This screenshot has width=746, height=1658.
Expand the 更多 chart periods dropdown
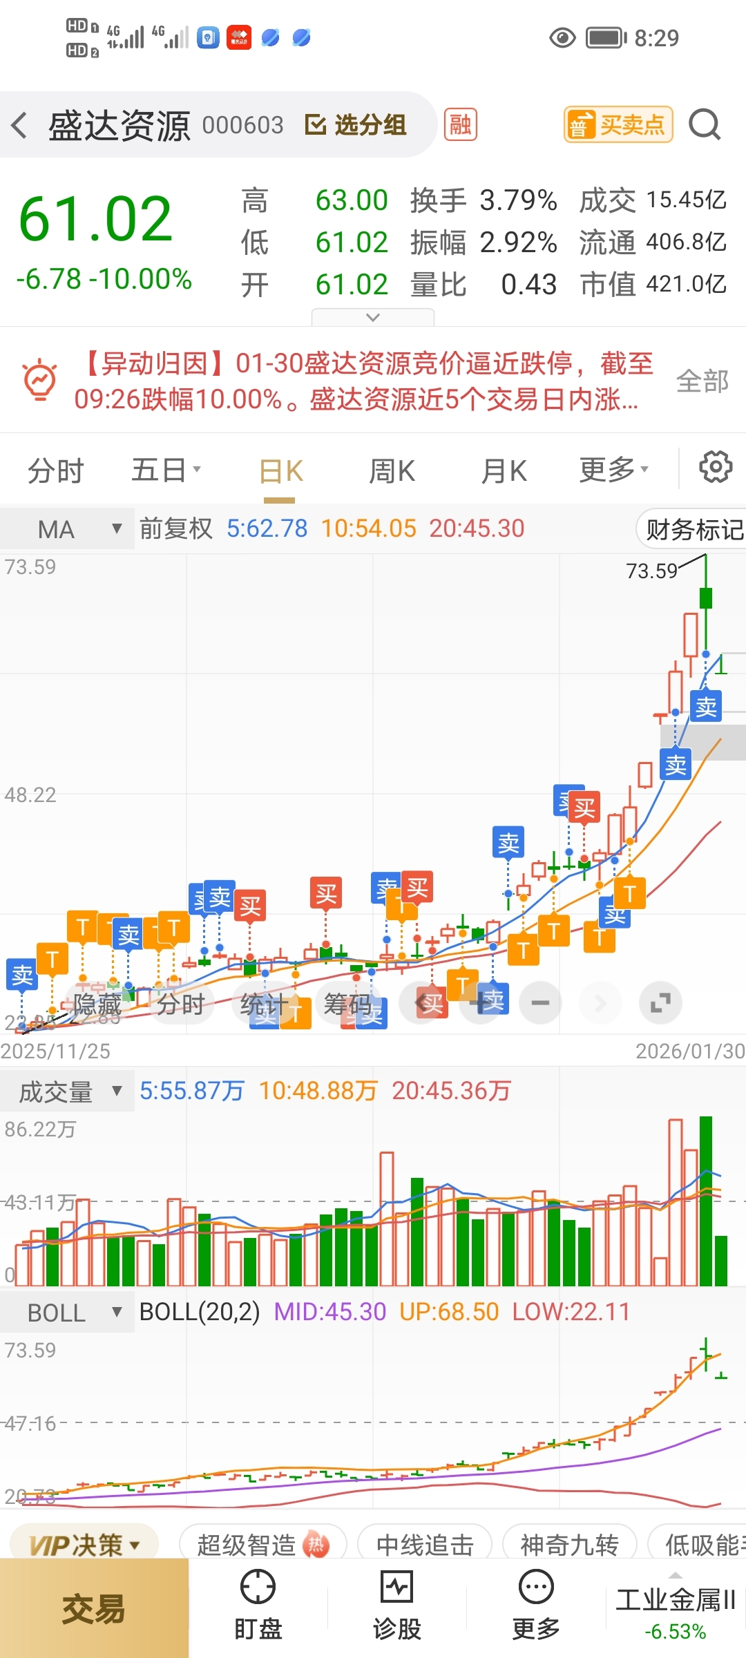[x=613, y=470]
